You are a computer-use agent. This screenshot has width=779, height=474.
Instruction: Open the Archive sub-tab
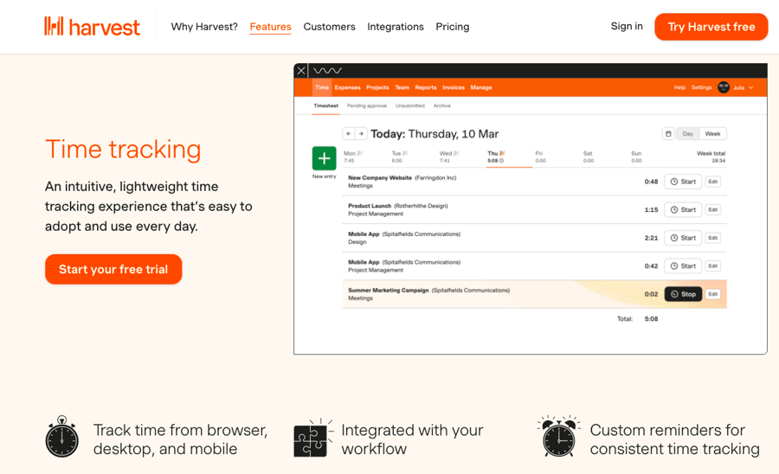pyautogui.click(x=441, y=106)
